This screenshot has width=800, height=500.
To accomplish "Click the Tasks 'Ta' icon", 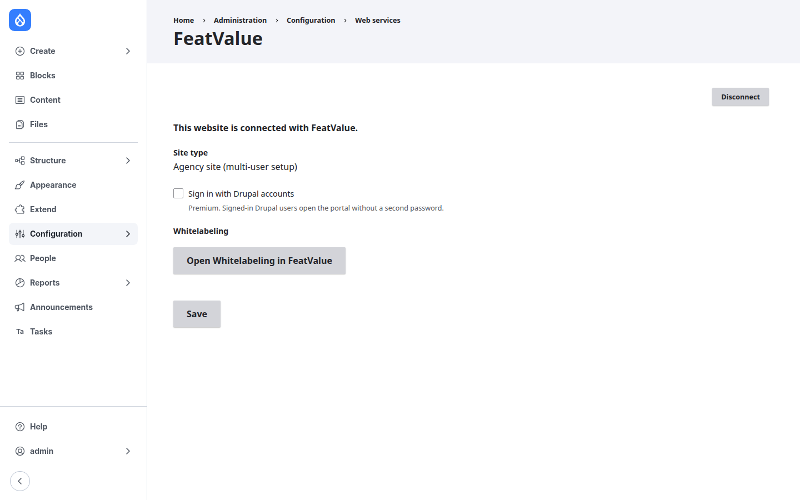I will tap(20, 332).
